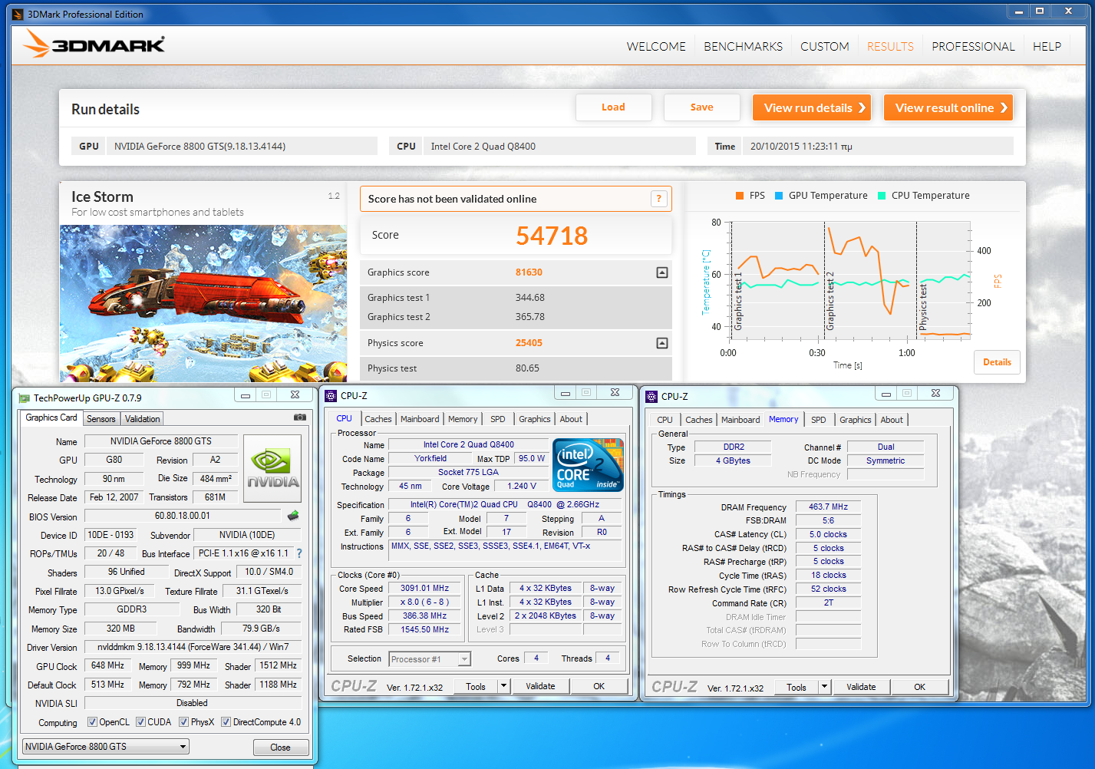Viewport: 1095px width, 769px height.
Task: Toggle the PhysX checkbox in GPU-Z
Action: [183, 722]
